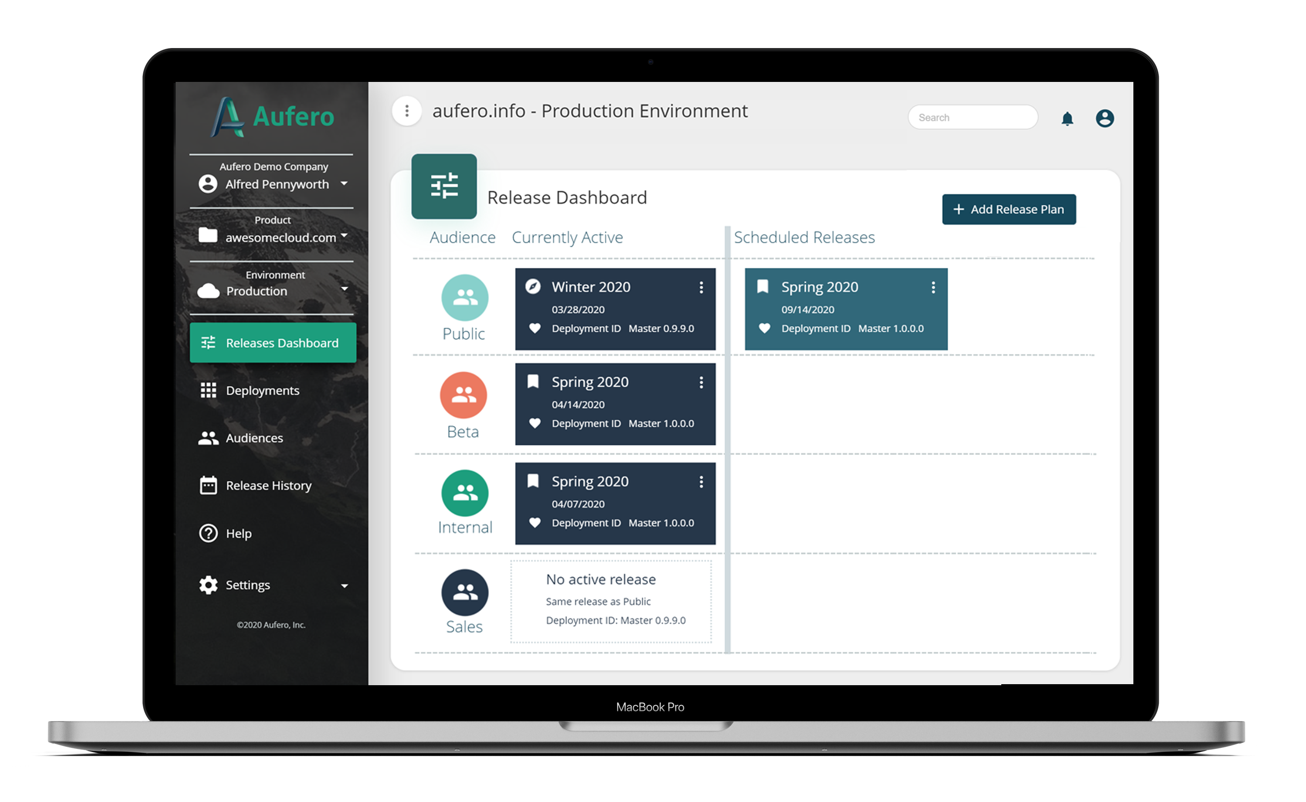The image size is (1306, 802).
Task: Click the Sales audience icon
Action: tap(466, 593)
